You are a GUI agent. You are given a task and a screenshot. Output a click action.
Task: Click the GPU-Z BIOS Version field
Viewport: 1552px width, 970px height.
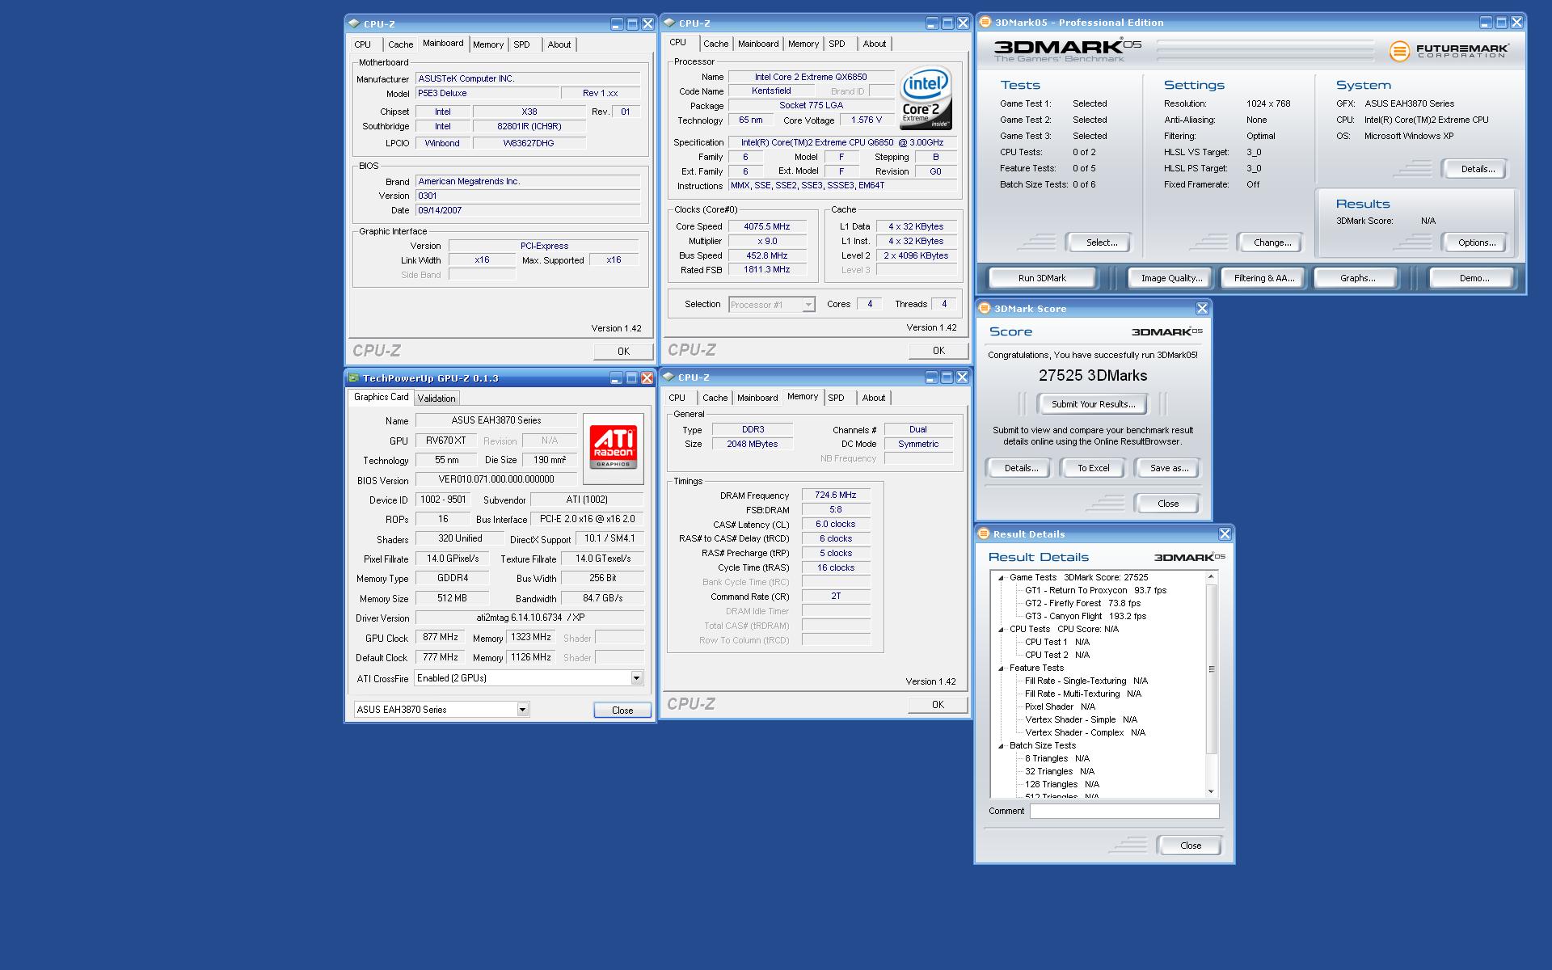pyautogui.click(x=496, y=479)
